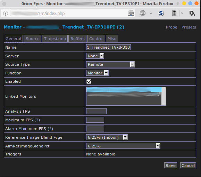Expand the clipboard extension dropdown arrow
The image size is (201, 177).
click(x=182, y=13)
